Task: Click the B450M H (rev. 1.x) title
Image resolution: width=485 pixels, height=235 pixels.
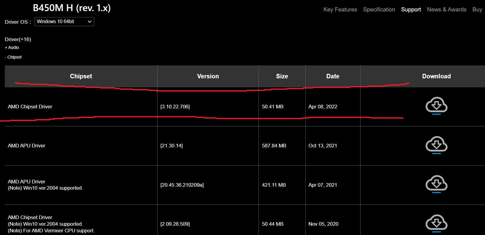Action: (x=72, y=8)
